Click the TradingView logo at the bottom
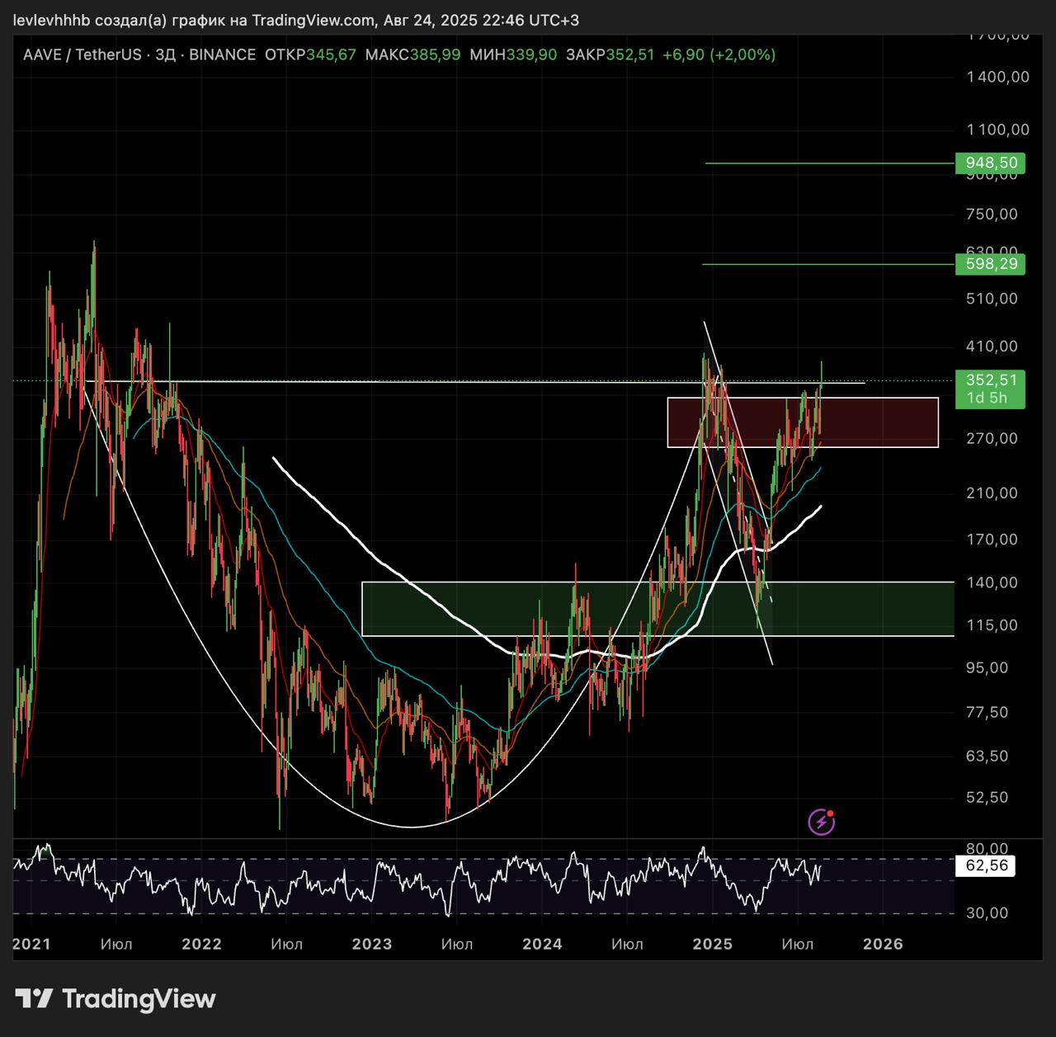 115,999
